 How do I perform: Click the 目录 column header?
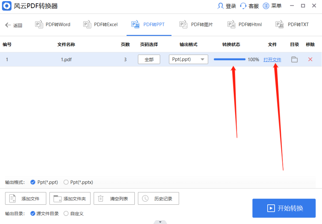tap(295, 45)
